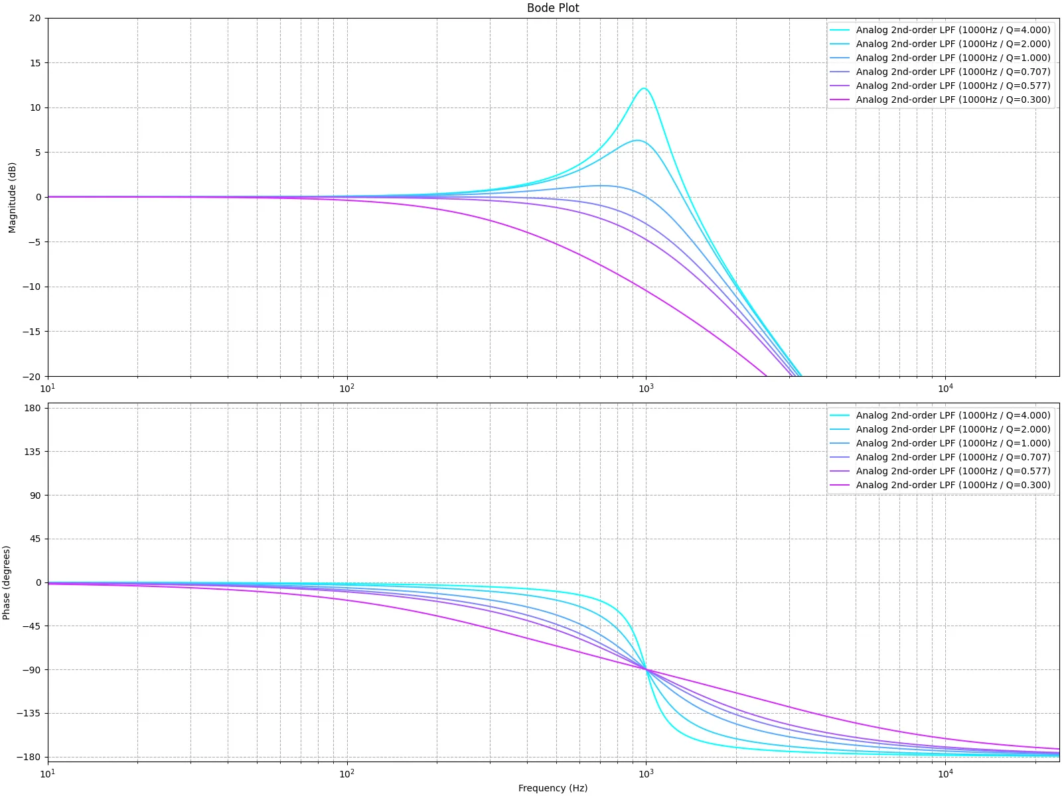The height and width of the screenshot is (796, 1062).
Task: Select Q=0.300 entry in phase plot legend
Action: (x=952, y=485)
